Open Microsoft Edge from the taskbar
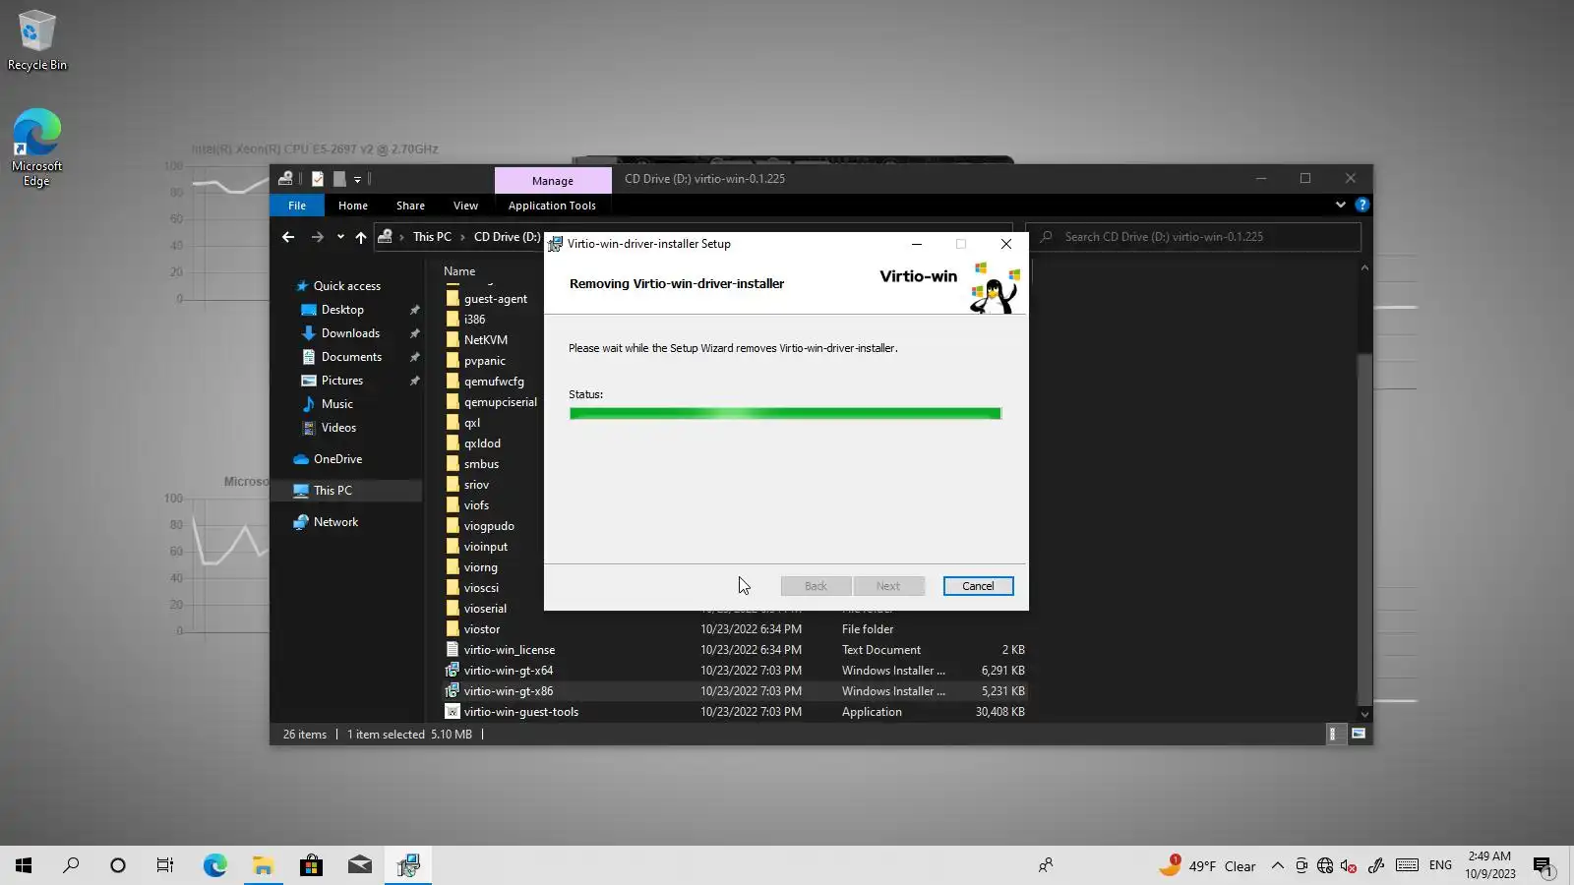1574x885 pixels. click(x=214, y=865)
